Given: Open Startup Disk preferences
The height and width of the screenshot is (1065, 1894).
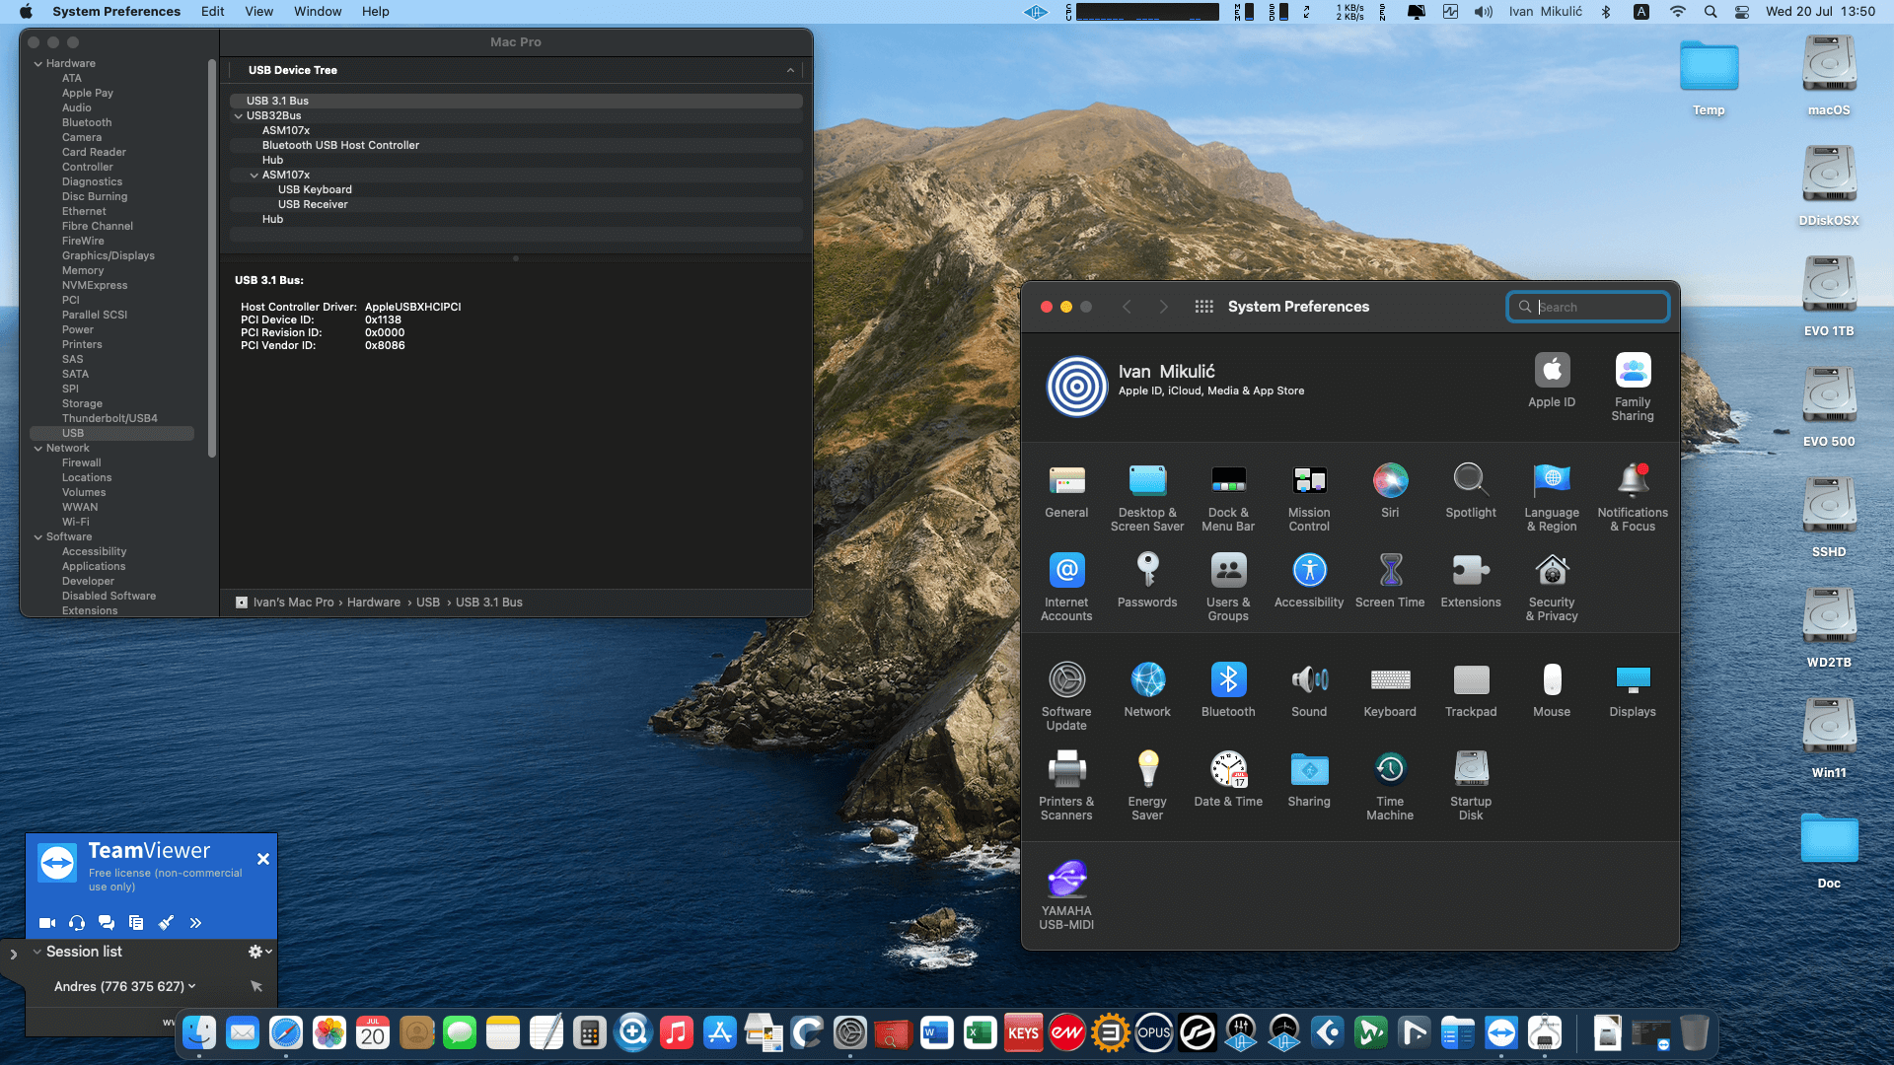Looking at the screenshot, I should pos(1471,787).
